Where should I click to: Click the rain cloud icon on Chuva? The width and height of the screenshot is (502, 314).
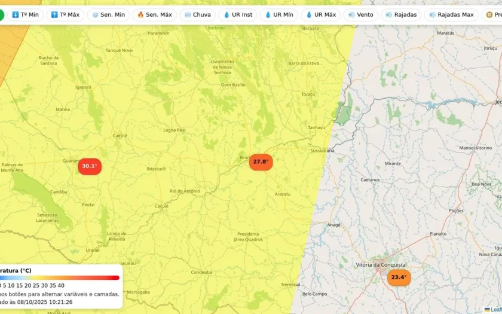(188, 15)
